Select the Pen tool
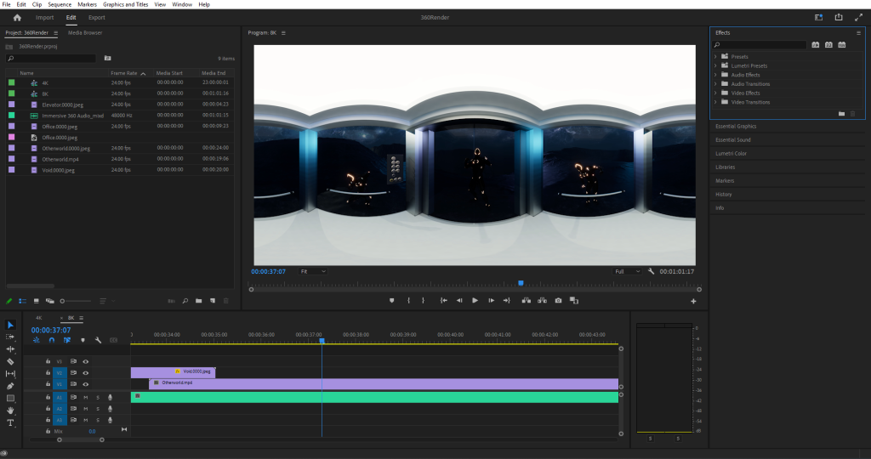 point(11,386)
